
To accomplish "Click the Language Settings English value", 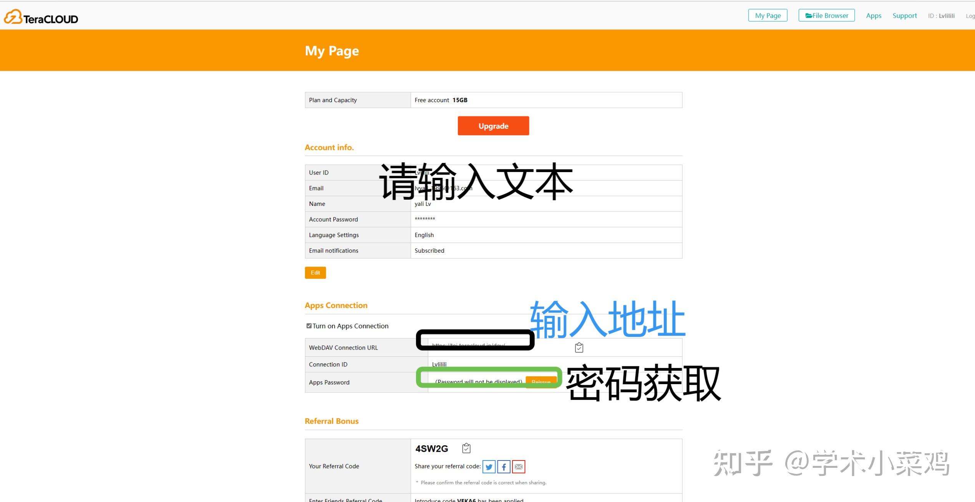I will [x=424, y=235].
